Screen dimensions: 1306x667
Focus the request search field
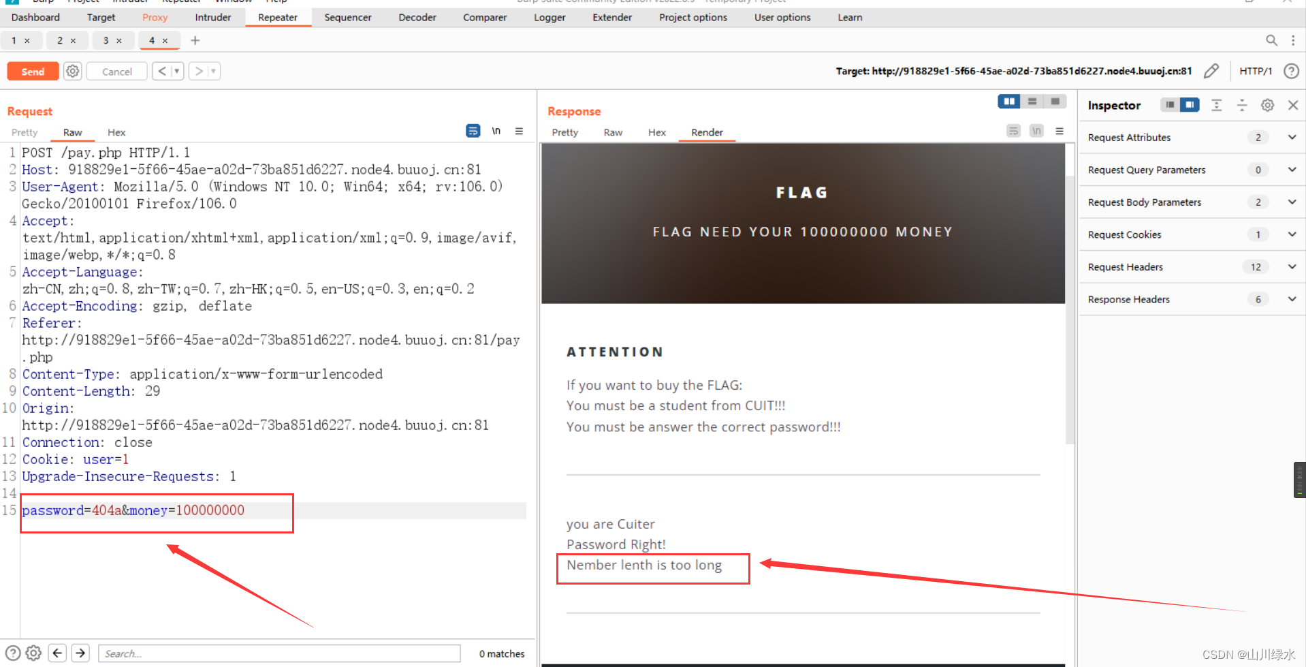point(280,653)
